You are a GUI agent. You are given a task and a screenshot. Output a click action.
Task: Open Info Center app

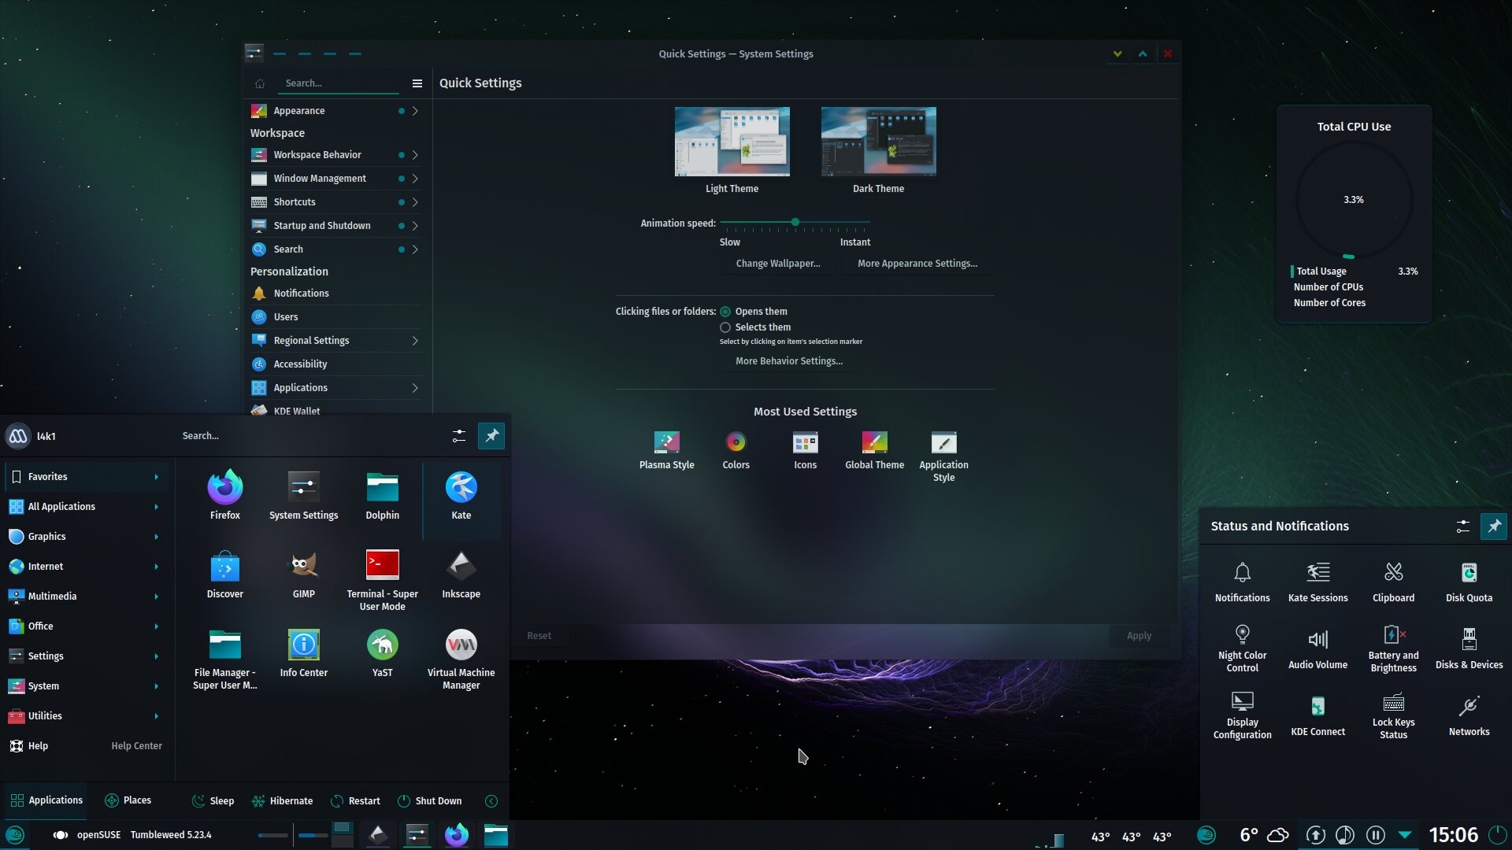(x=304, y=652)
